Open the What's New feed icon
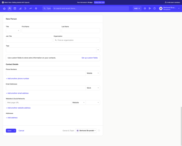The width and height of the screenshot is (182, 146). tap(150, 8)
